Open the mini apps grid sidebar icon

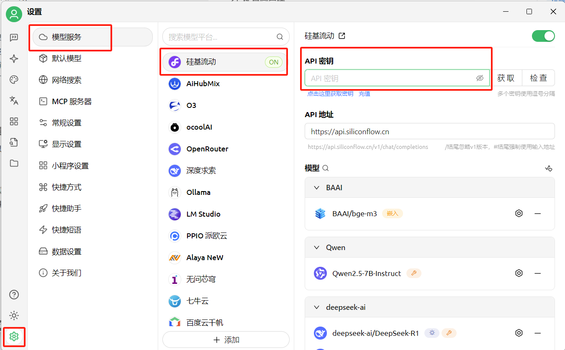(14, 121)
